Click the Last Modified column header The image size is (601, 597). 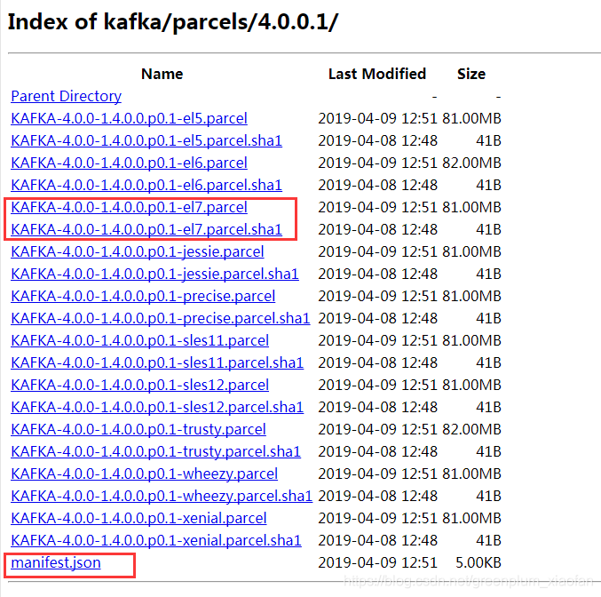pyautogui.click(x=377, y=74)
